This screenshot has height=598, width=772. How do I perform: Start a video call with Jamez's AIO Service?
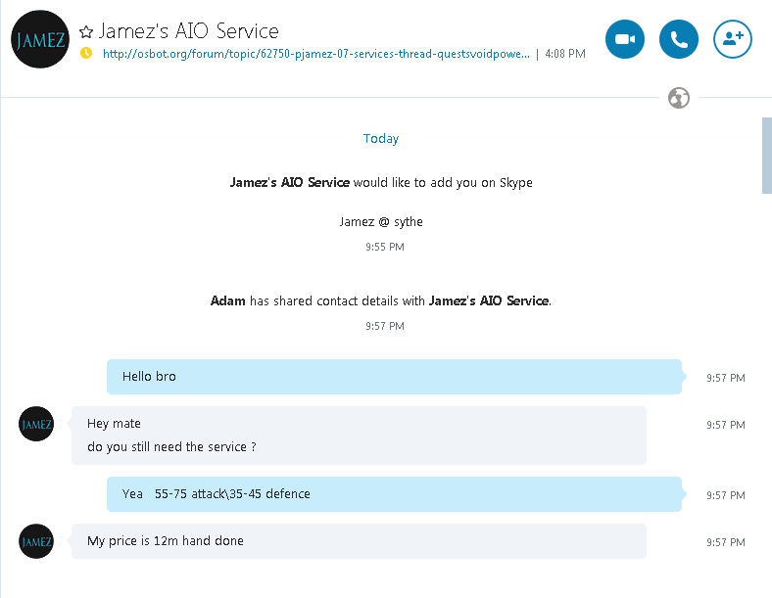point(625,39)
